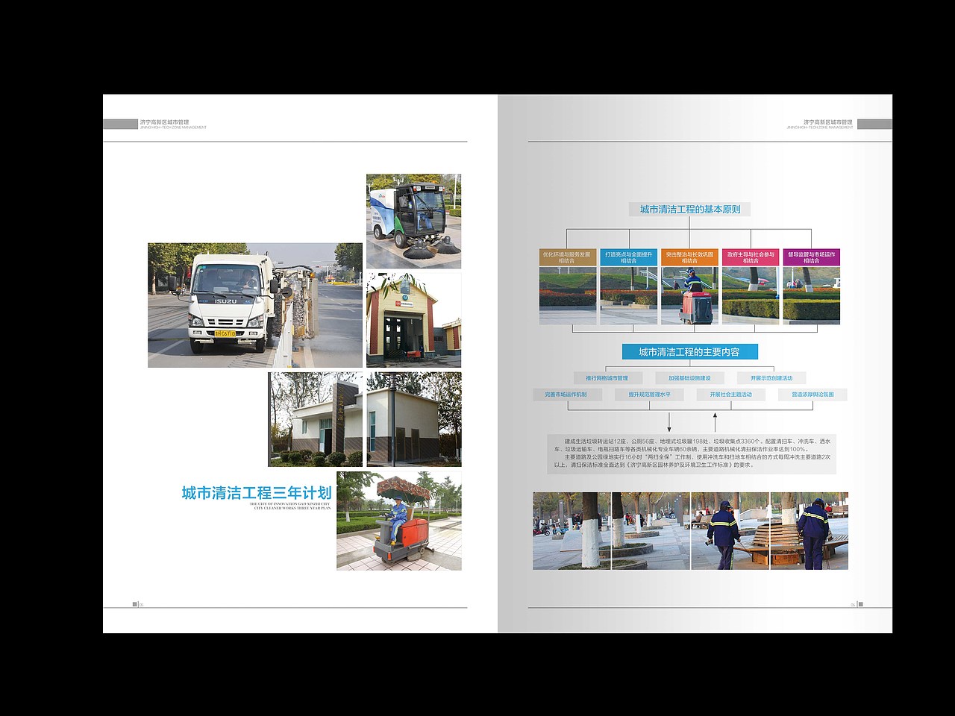Click the left page number marker

coord(137,604)
